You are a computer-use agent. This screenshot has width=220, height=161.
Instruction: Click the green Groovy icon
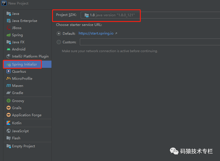point(9,101)
